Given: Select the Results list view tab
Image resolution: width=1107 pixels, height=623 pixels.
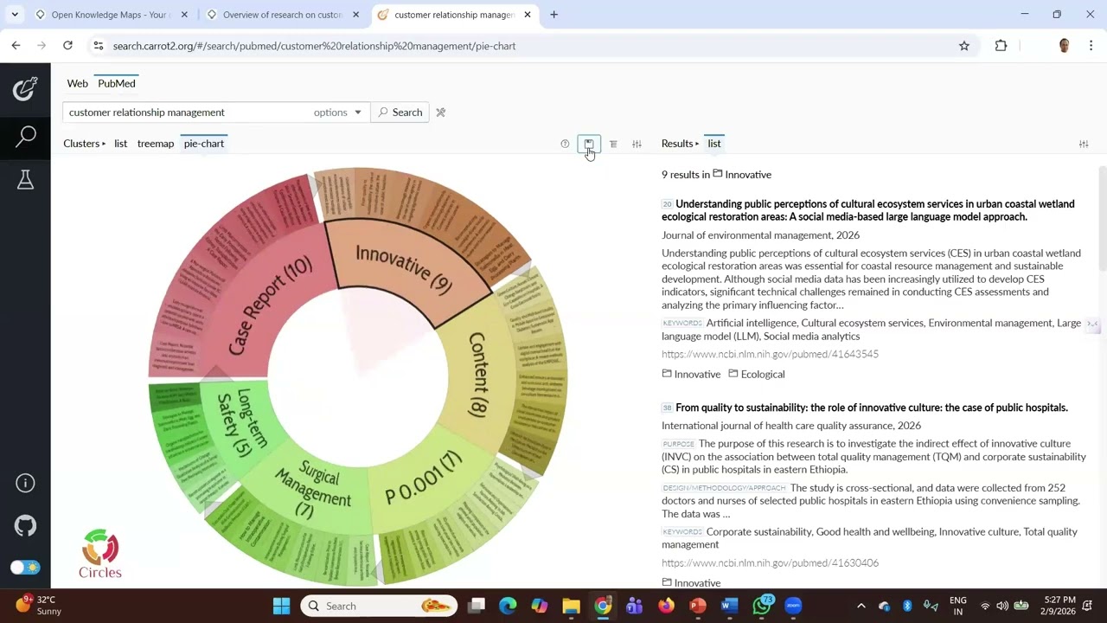Looking at the screenshot, I should pyautogui.click(x=714, y=144).
